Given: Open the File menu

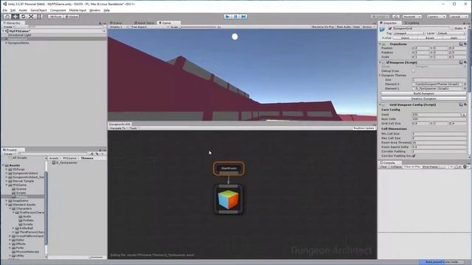Looking at the screenshot, I should [x=5, y=10].
